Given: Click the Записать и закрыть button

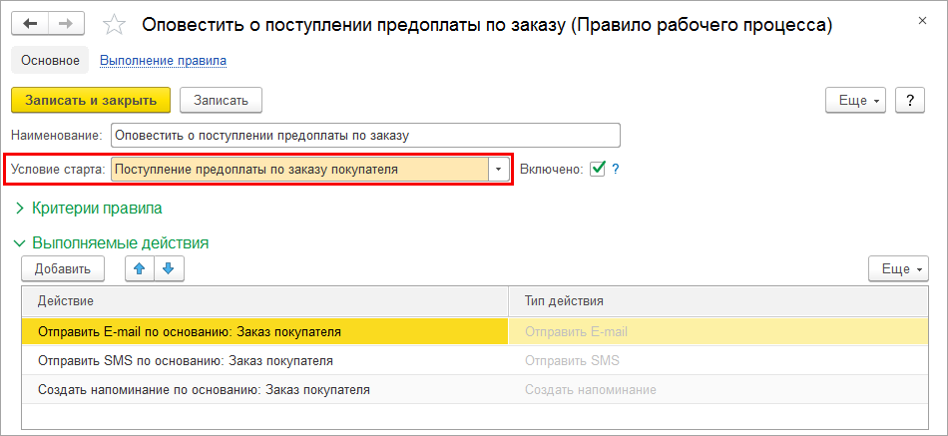Looking at the screenshot, I should [91, 100].
